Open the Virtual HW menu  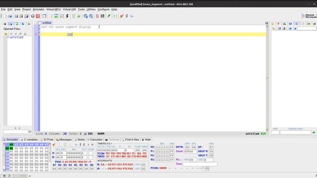point(69,9)
